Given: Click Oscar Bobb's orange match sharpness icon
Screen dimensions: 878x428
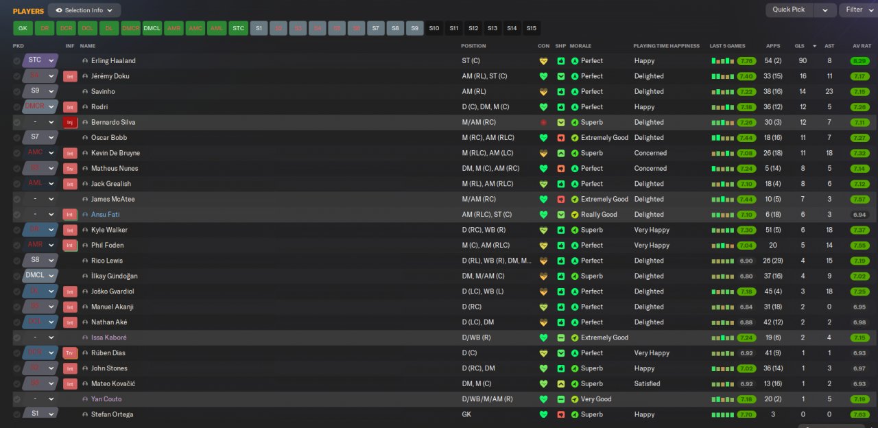Looking at the screenshot, I should coord(560,138).
